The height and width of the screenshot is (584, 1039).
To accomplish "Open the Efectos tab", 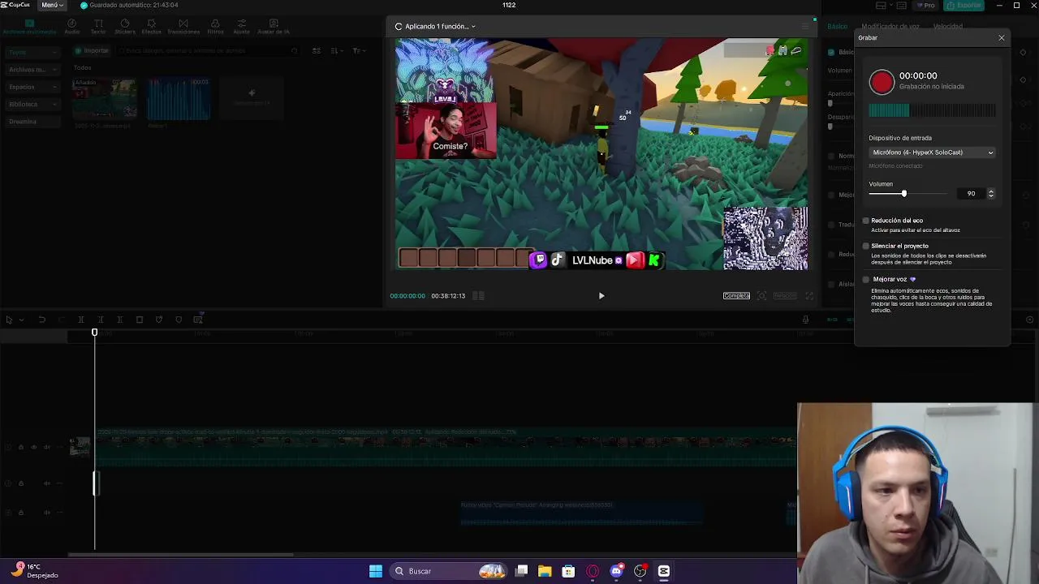I will [152, 27].
